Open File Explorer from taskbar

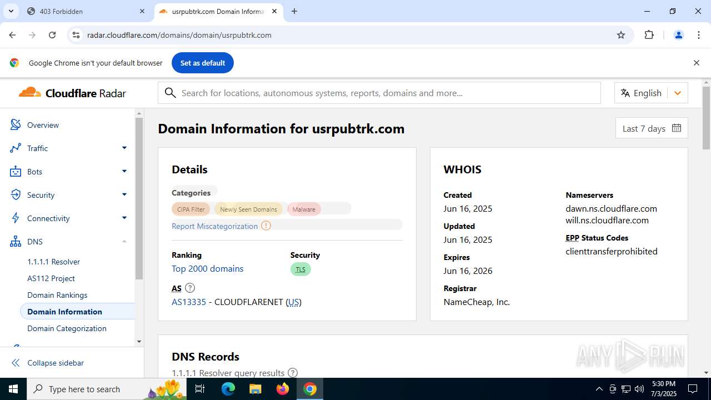[255, 389]
